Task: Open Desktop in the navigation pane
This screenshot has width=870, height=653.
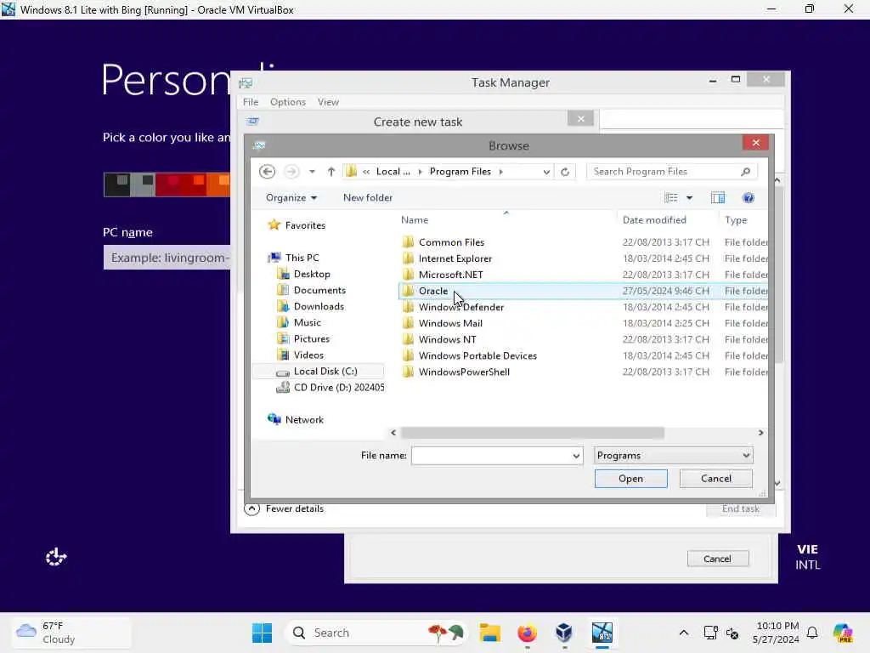Action: pos(311,274)
